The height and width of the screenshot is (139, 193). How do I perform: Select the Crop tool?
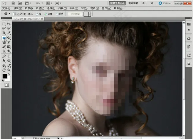coord(4,33)
